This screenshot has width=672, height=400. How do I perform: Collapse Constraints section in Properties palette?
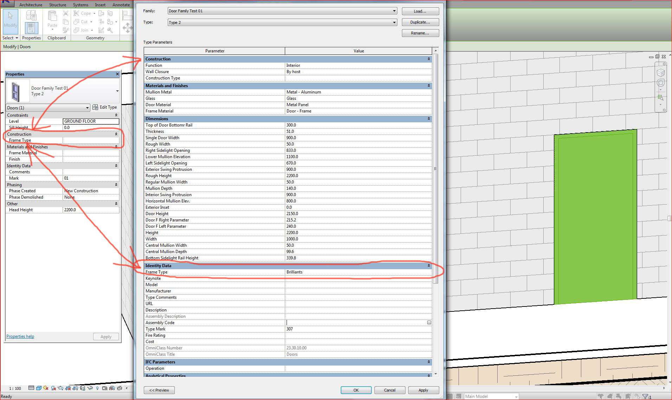click(116, 115)
